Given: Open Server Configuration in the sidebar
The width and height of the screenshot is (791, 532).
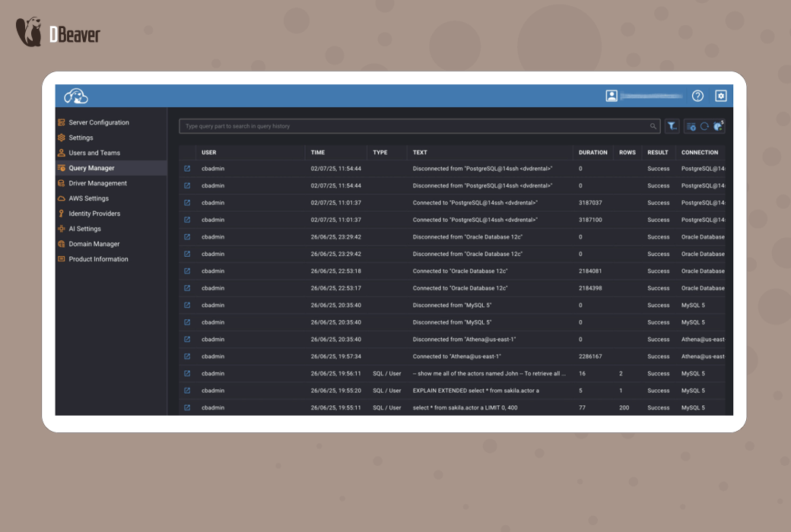Looking at the screenshot, I should pyautogui.click(x=99, y=122).
